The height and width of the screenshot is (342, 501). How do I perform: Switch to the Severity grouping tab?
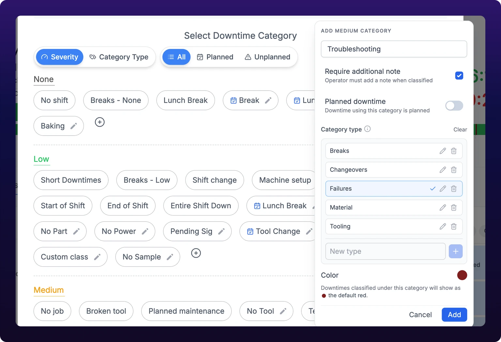pos(60,57)
